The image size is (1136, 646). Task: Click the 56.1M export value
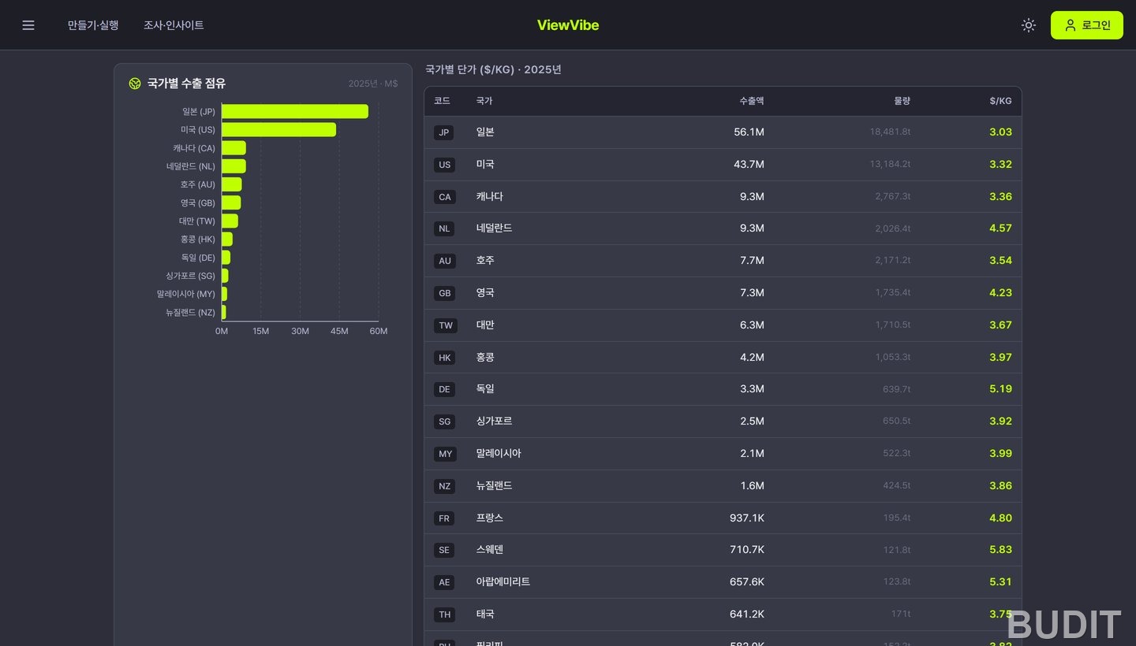coord(749,132)
